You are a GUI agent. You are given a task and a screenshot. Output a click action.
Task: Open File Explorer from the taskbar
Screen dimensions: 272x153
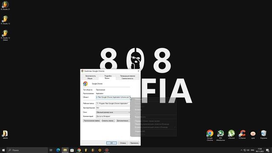[65, 150]
